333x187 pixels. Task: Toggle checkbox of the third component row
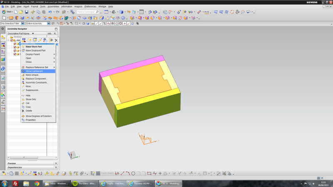point(15,51)
